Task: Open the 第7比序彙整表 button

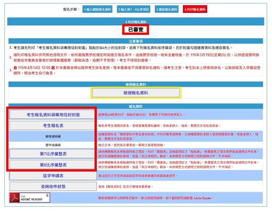Action: [x=53, y=154]
